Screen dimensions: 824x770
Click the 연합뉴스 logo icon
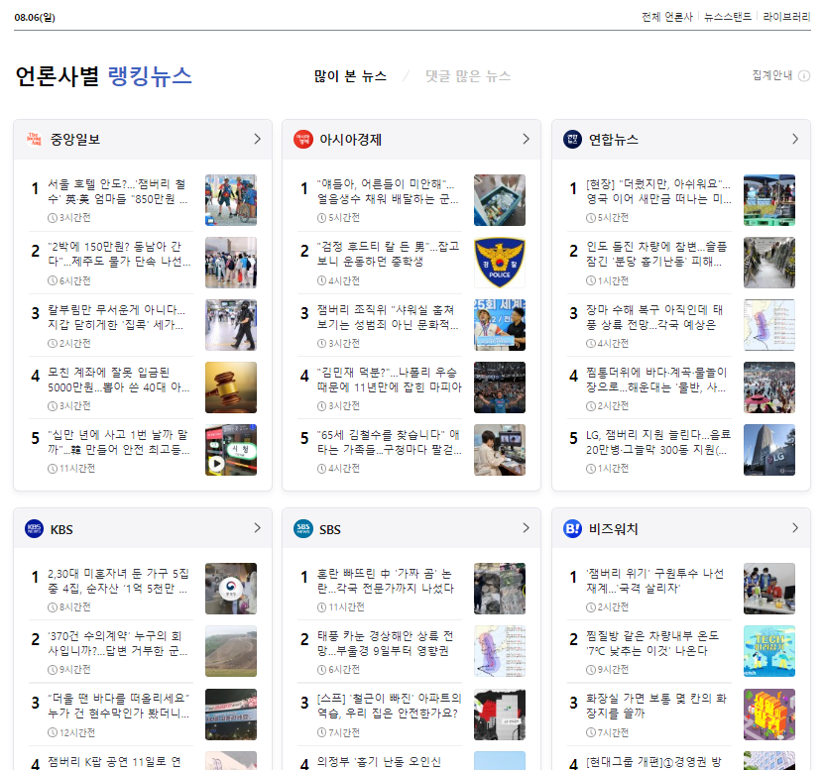pyautogui.click(x=573, y=139)
